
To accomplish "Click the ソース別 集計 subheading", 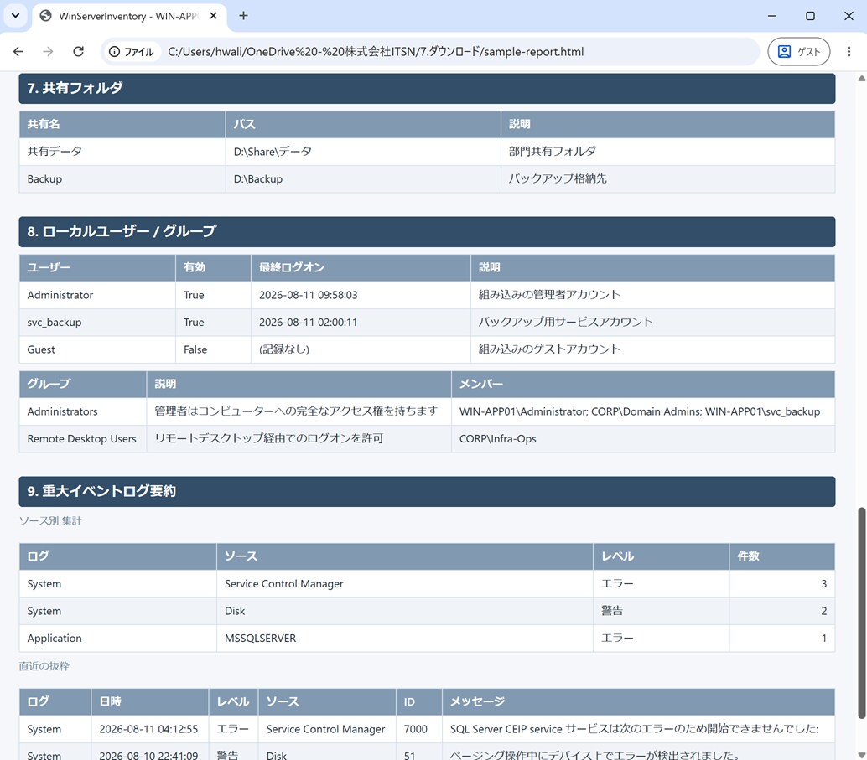I will tap(50, 521).
